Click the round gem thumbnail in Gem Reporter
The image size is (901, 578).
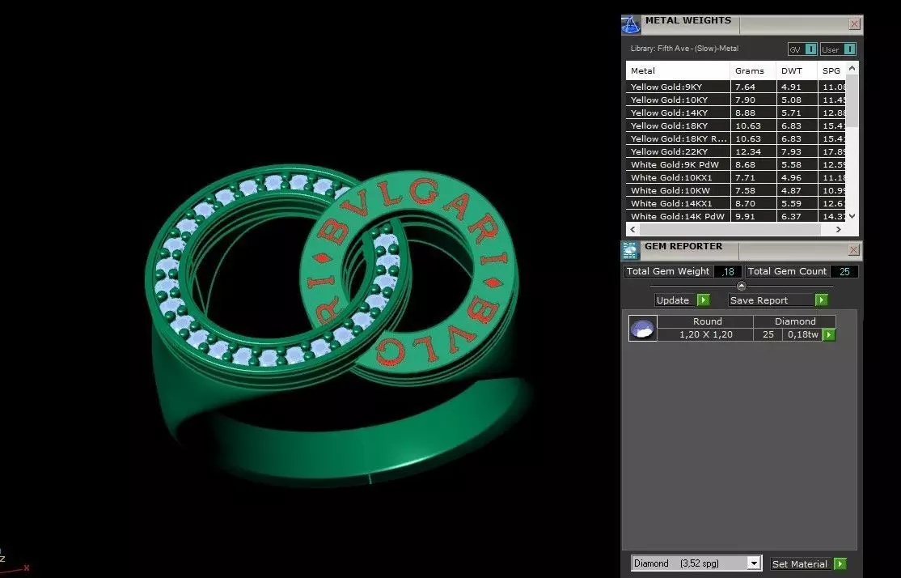pyautogui.click(x=642, y=329)
